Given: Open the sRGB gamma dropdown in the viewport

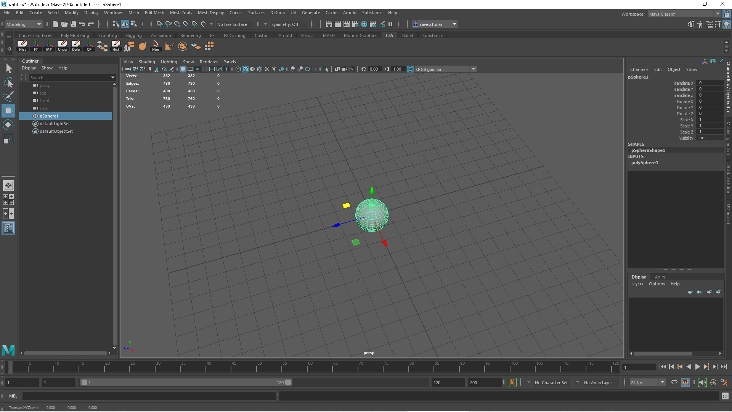Looking at the screenshot, I should coord(473,69).
